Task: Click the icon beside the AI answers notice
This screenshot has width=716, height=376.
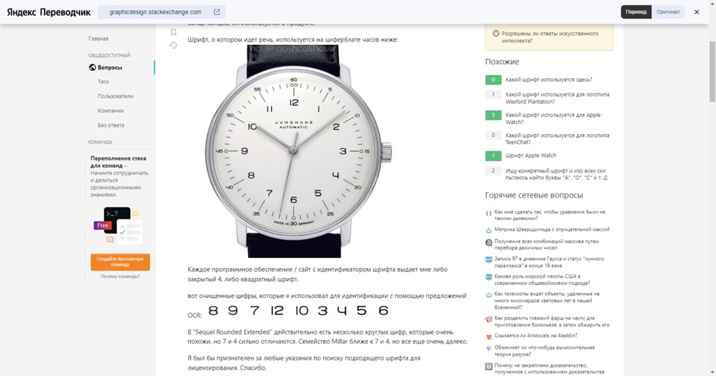Action: 496,33
